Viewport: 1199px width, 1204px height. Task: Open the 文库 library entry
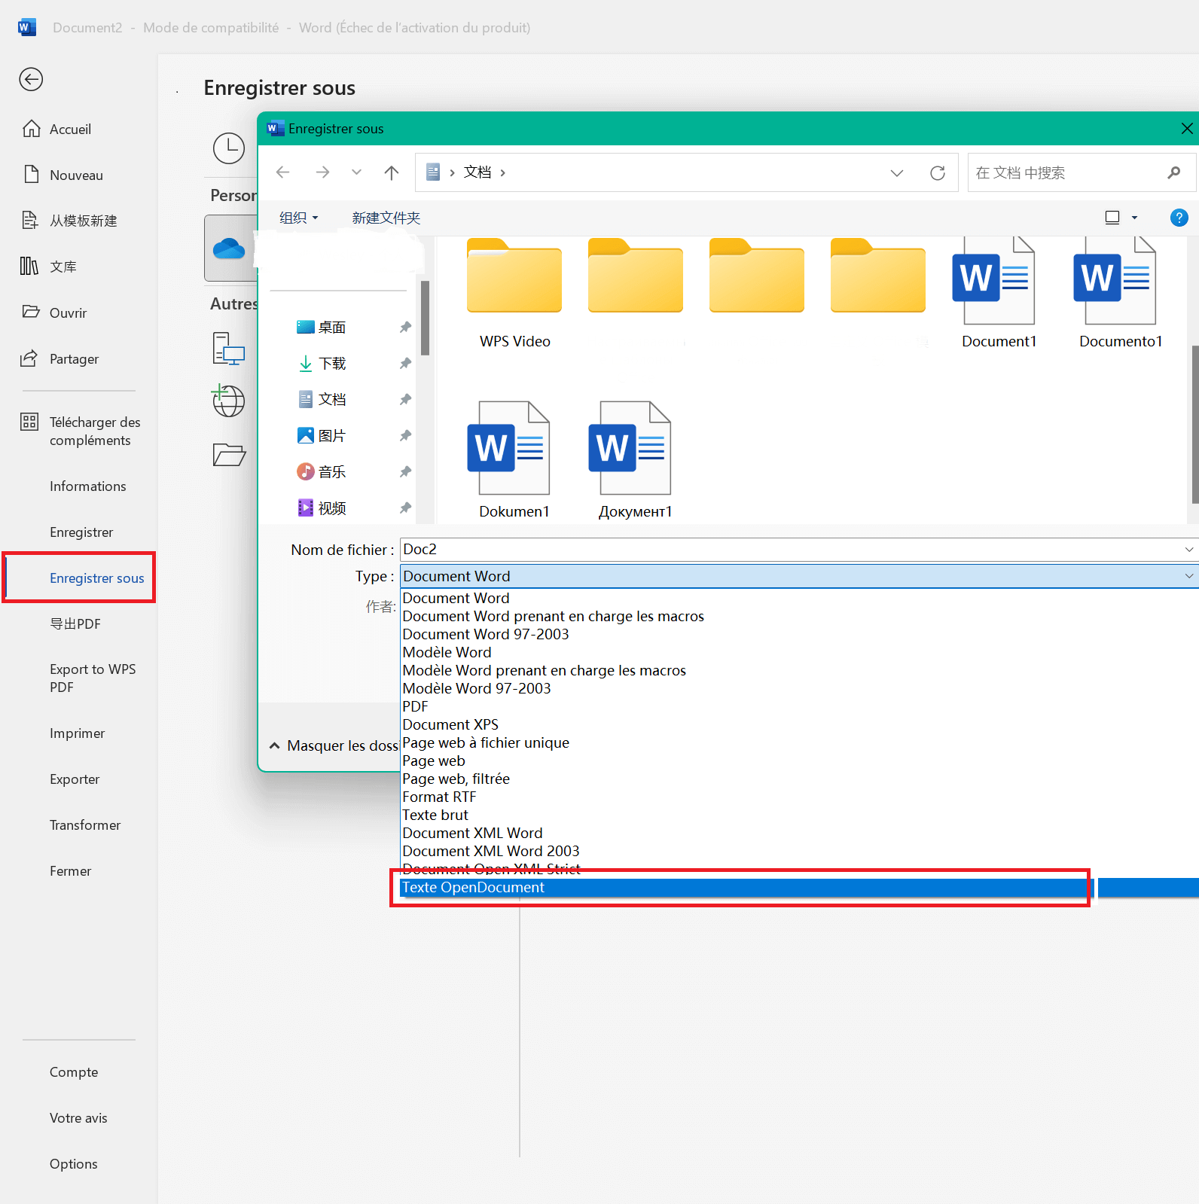[x=63, y=267]
